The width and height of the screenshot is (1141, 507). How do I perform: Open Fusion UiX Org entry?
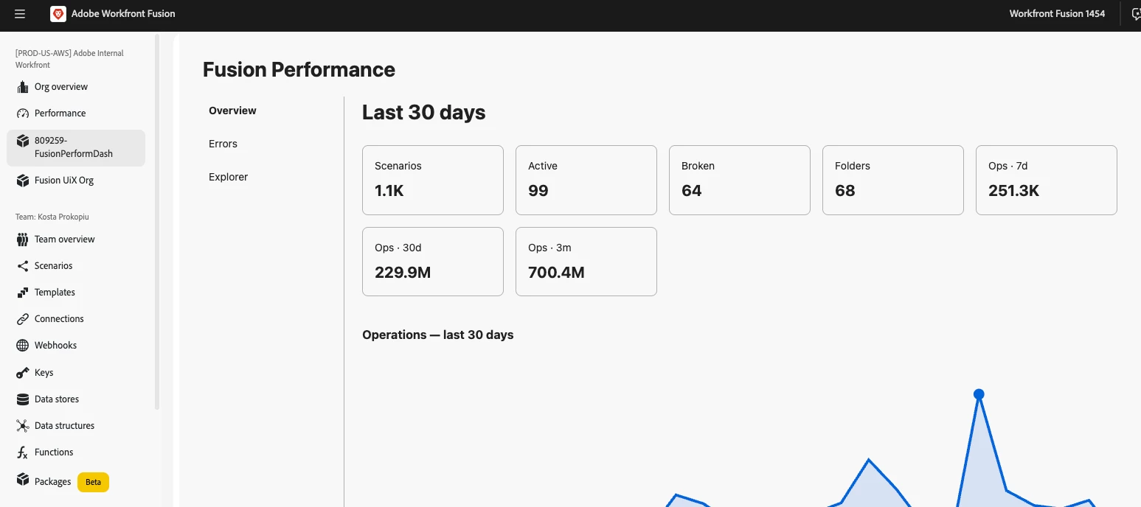(x=63, y=181)
